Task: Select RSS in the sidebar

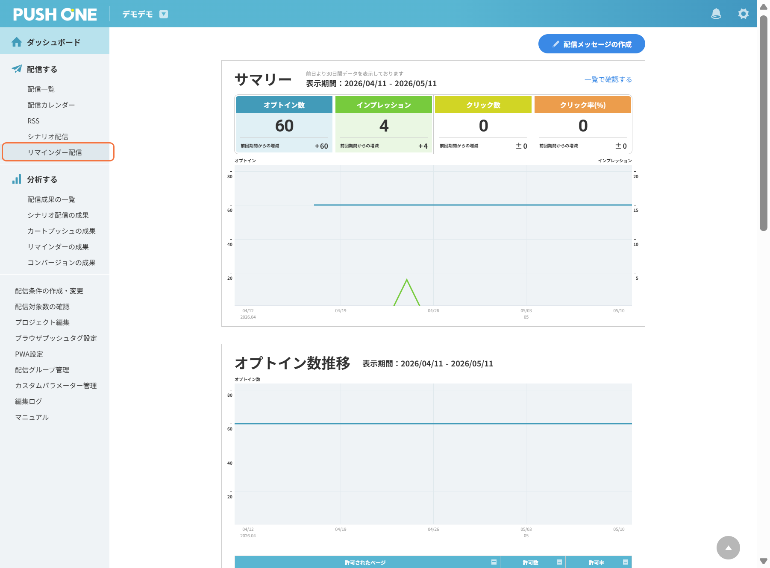Action: [33, 121]
